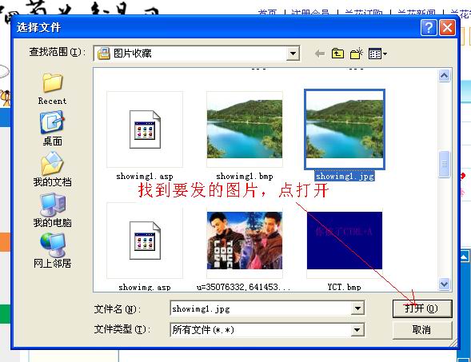Expand the 查找范围 folder dropdown

coord(293,54)
